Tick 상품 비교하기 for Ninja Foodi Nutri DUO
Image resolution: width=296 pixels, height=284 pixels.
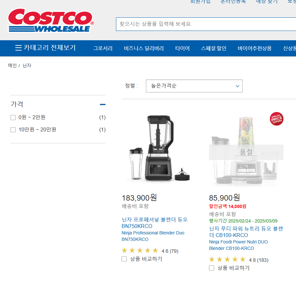pos(212,268)
